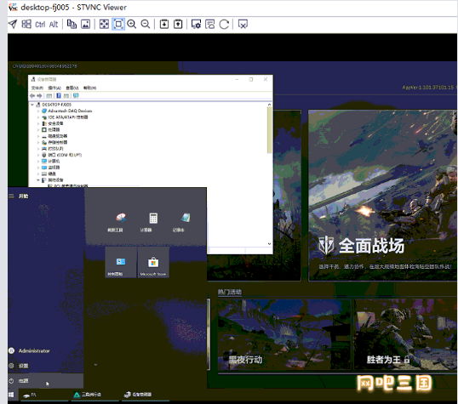Expand the 处理器 node
Viewport: 458px width, 404px height.
(x=38, y=129)
